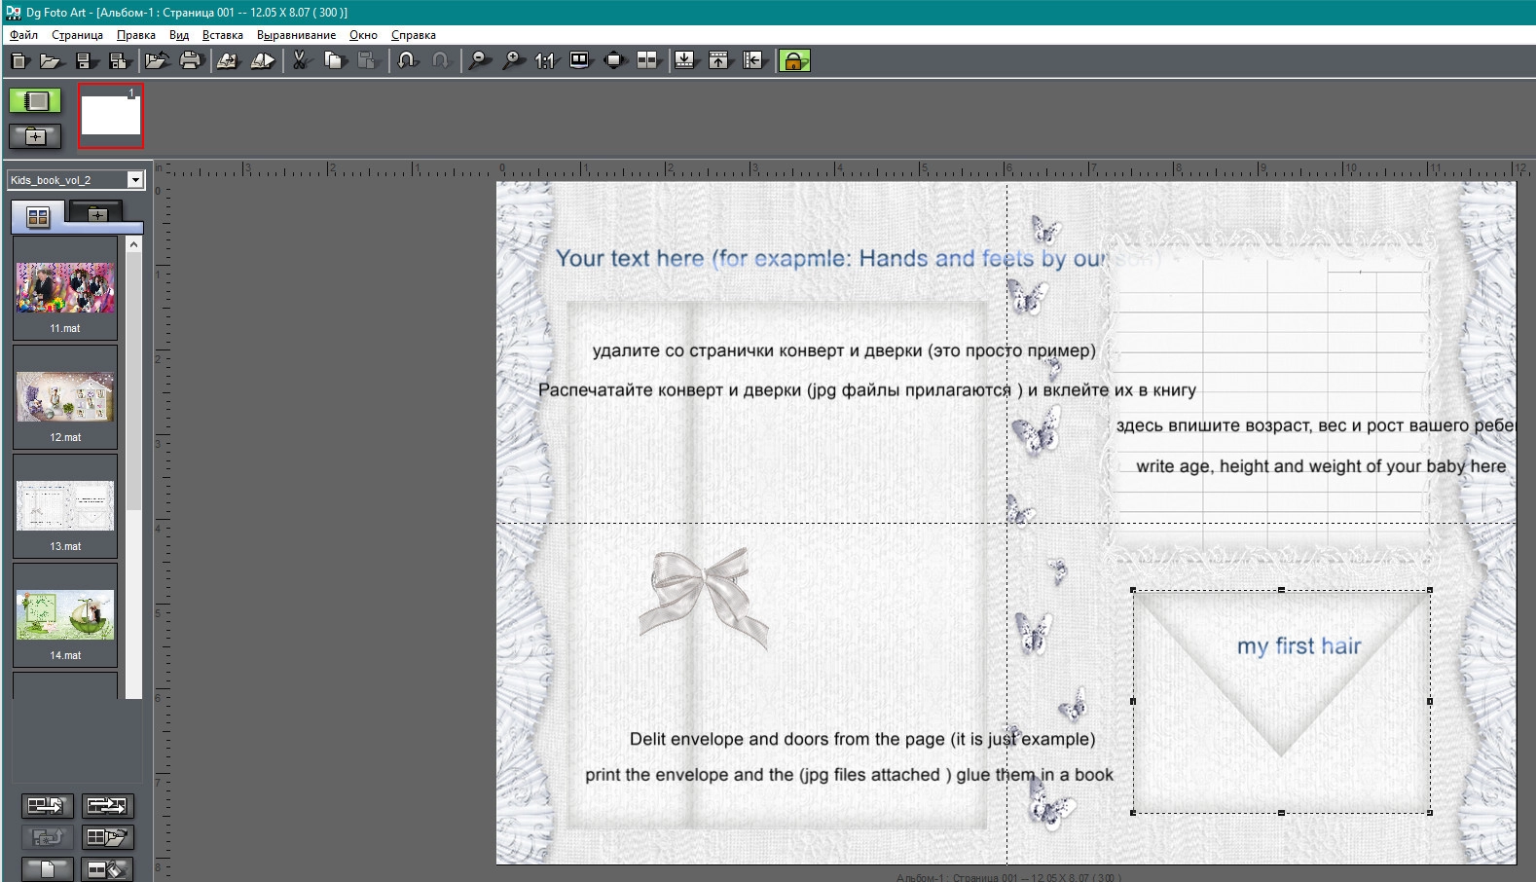Zoom out with the minus magnifier icon

[x=478, y=61]
